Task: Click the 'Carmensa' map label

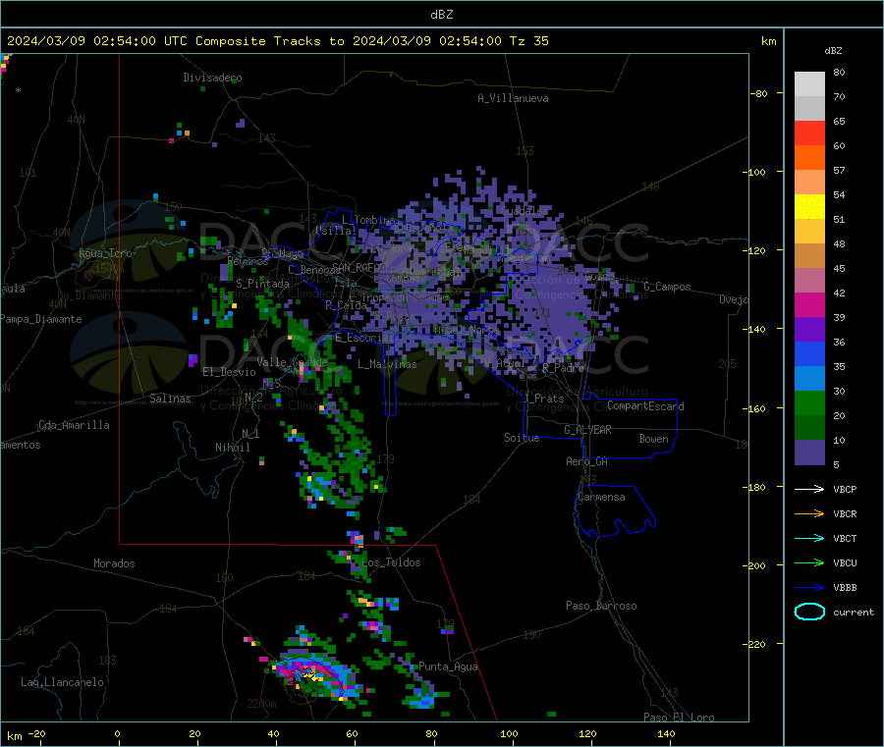Action: click(601, 498)
